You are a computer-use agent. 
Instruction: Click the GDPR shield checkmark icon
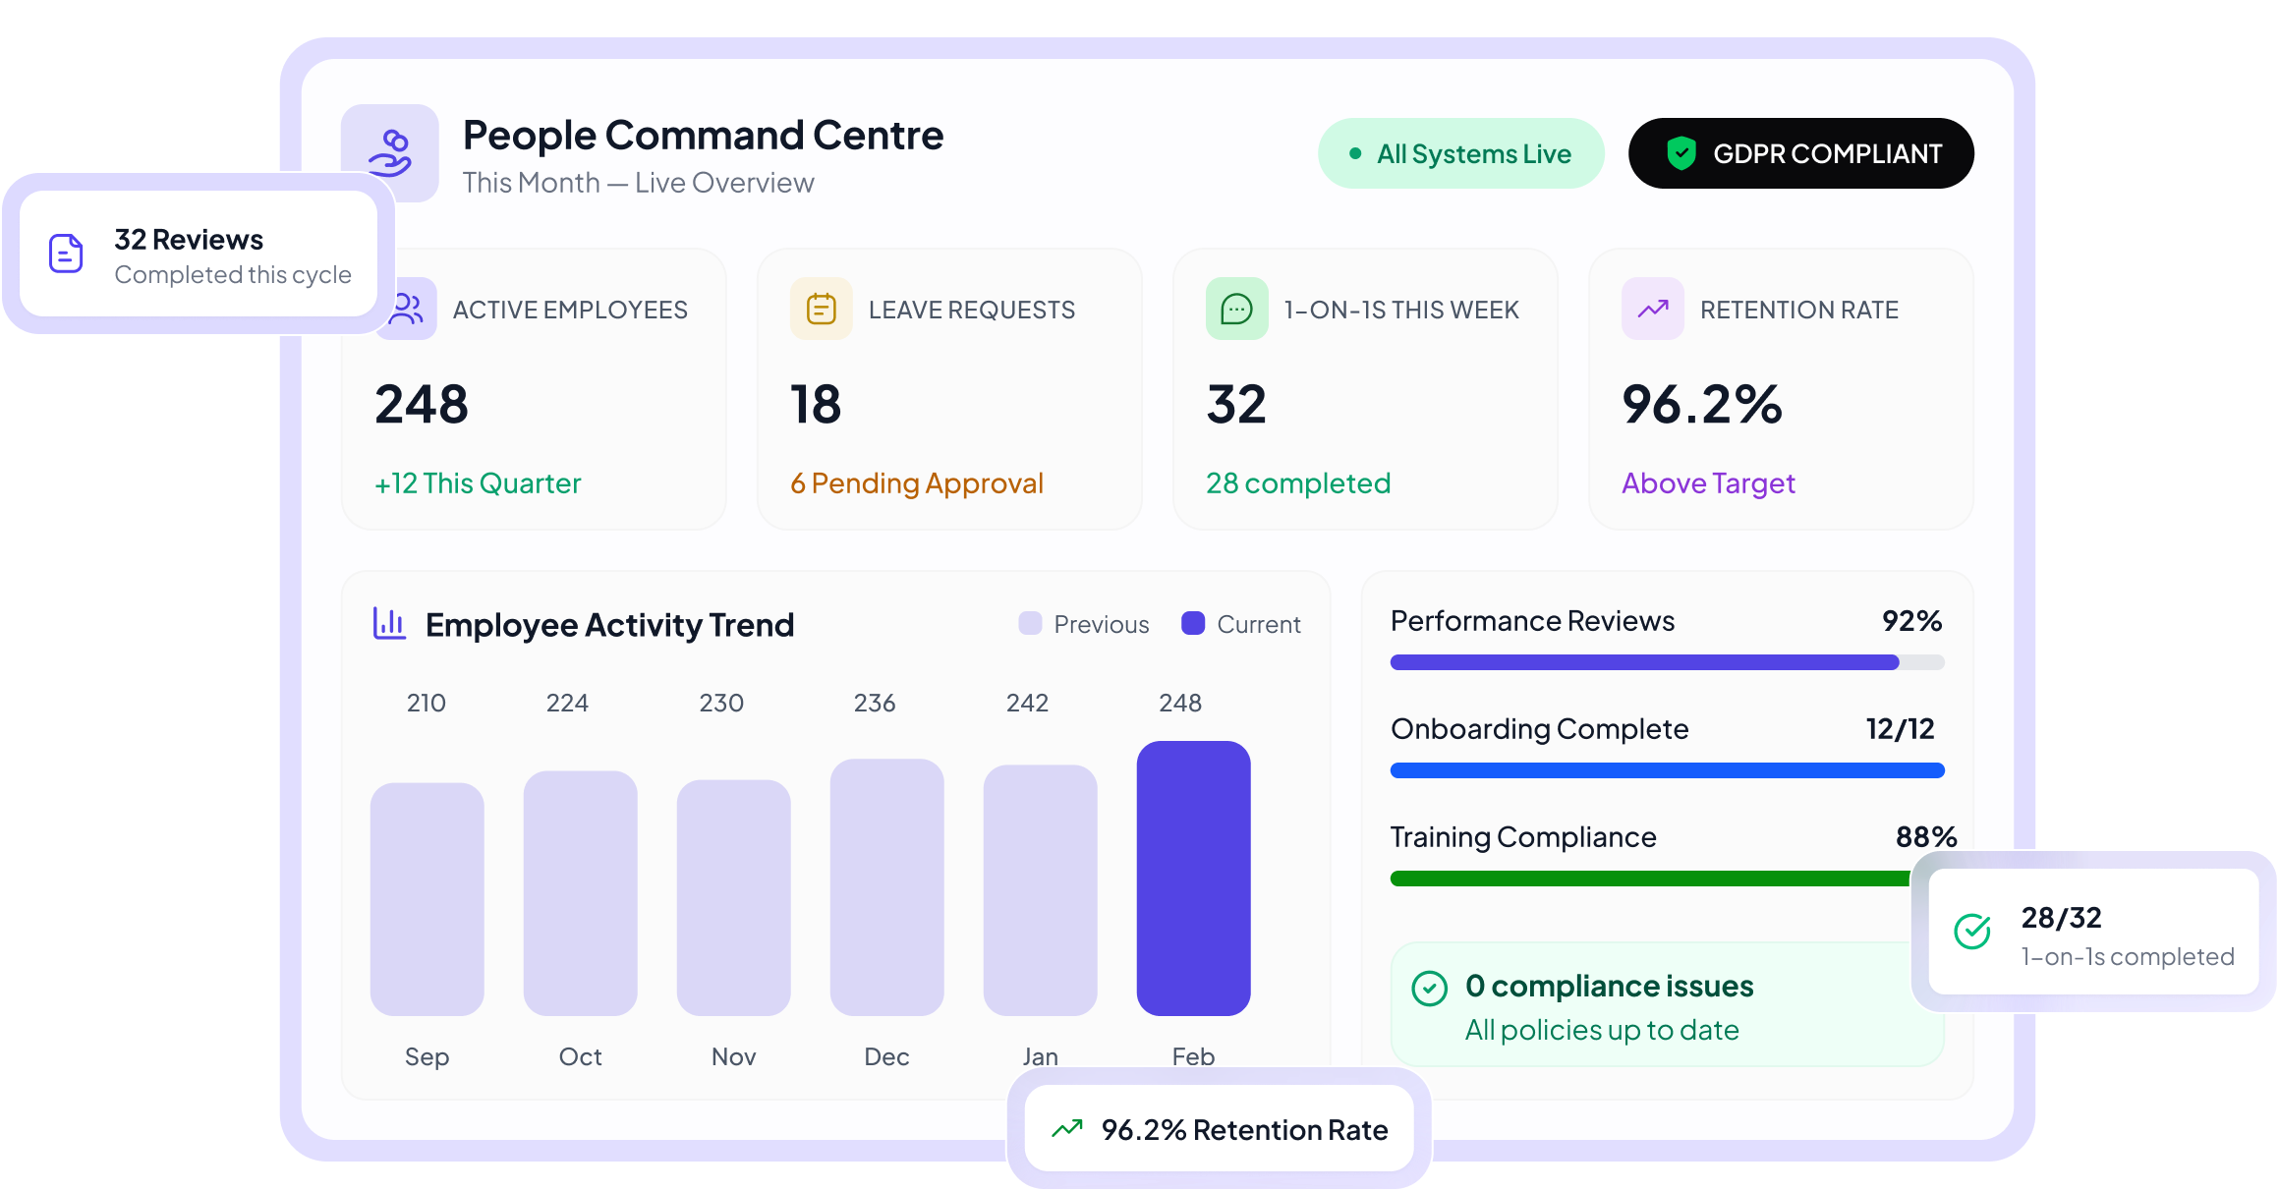[x=1681, y=153]
